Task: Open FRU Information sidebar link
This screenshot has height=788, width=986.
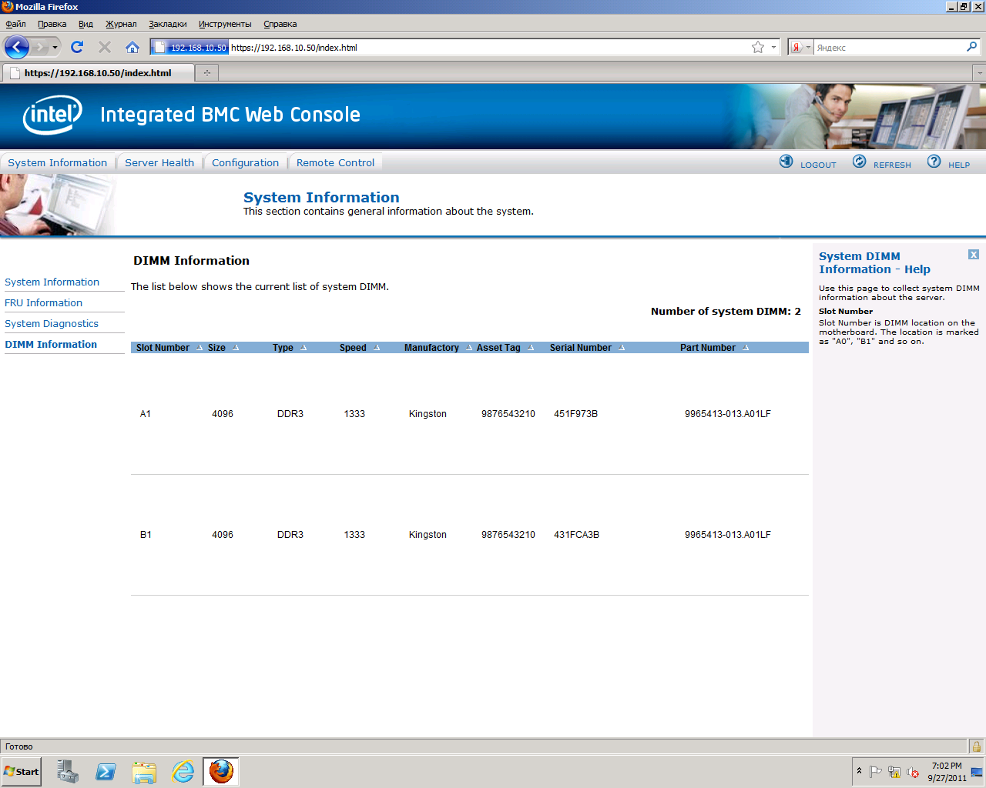Action: pyautogui.click(x=43, y=303)
